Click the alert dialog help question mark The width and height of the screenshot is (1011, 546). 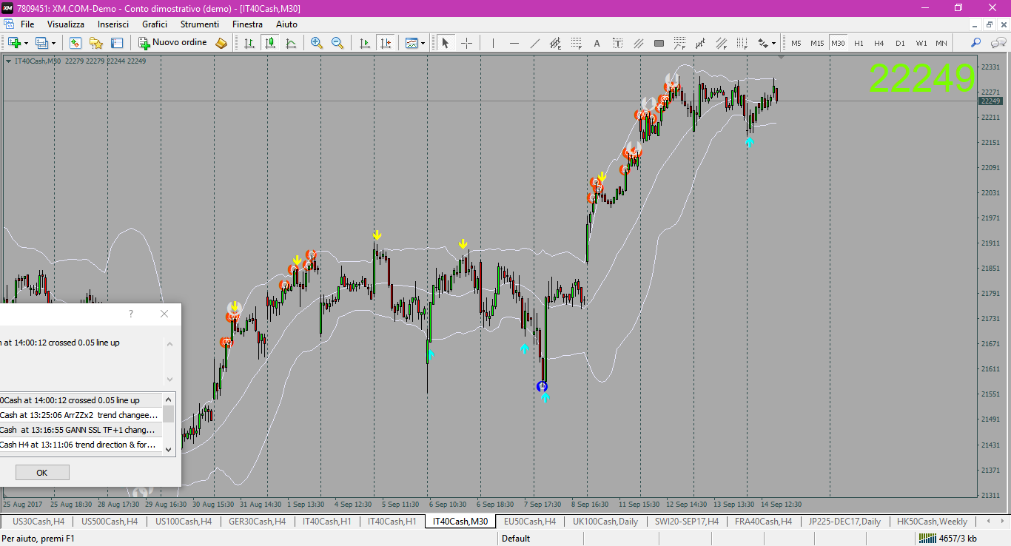[131, 314]
